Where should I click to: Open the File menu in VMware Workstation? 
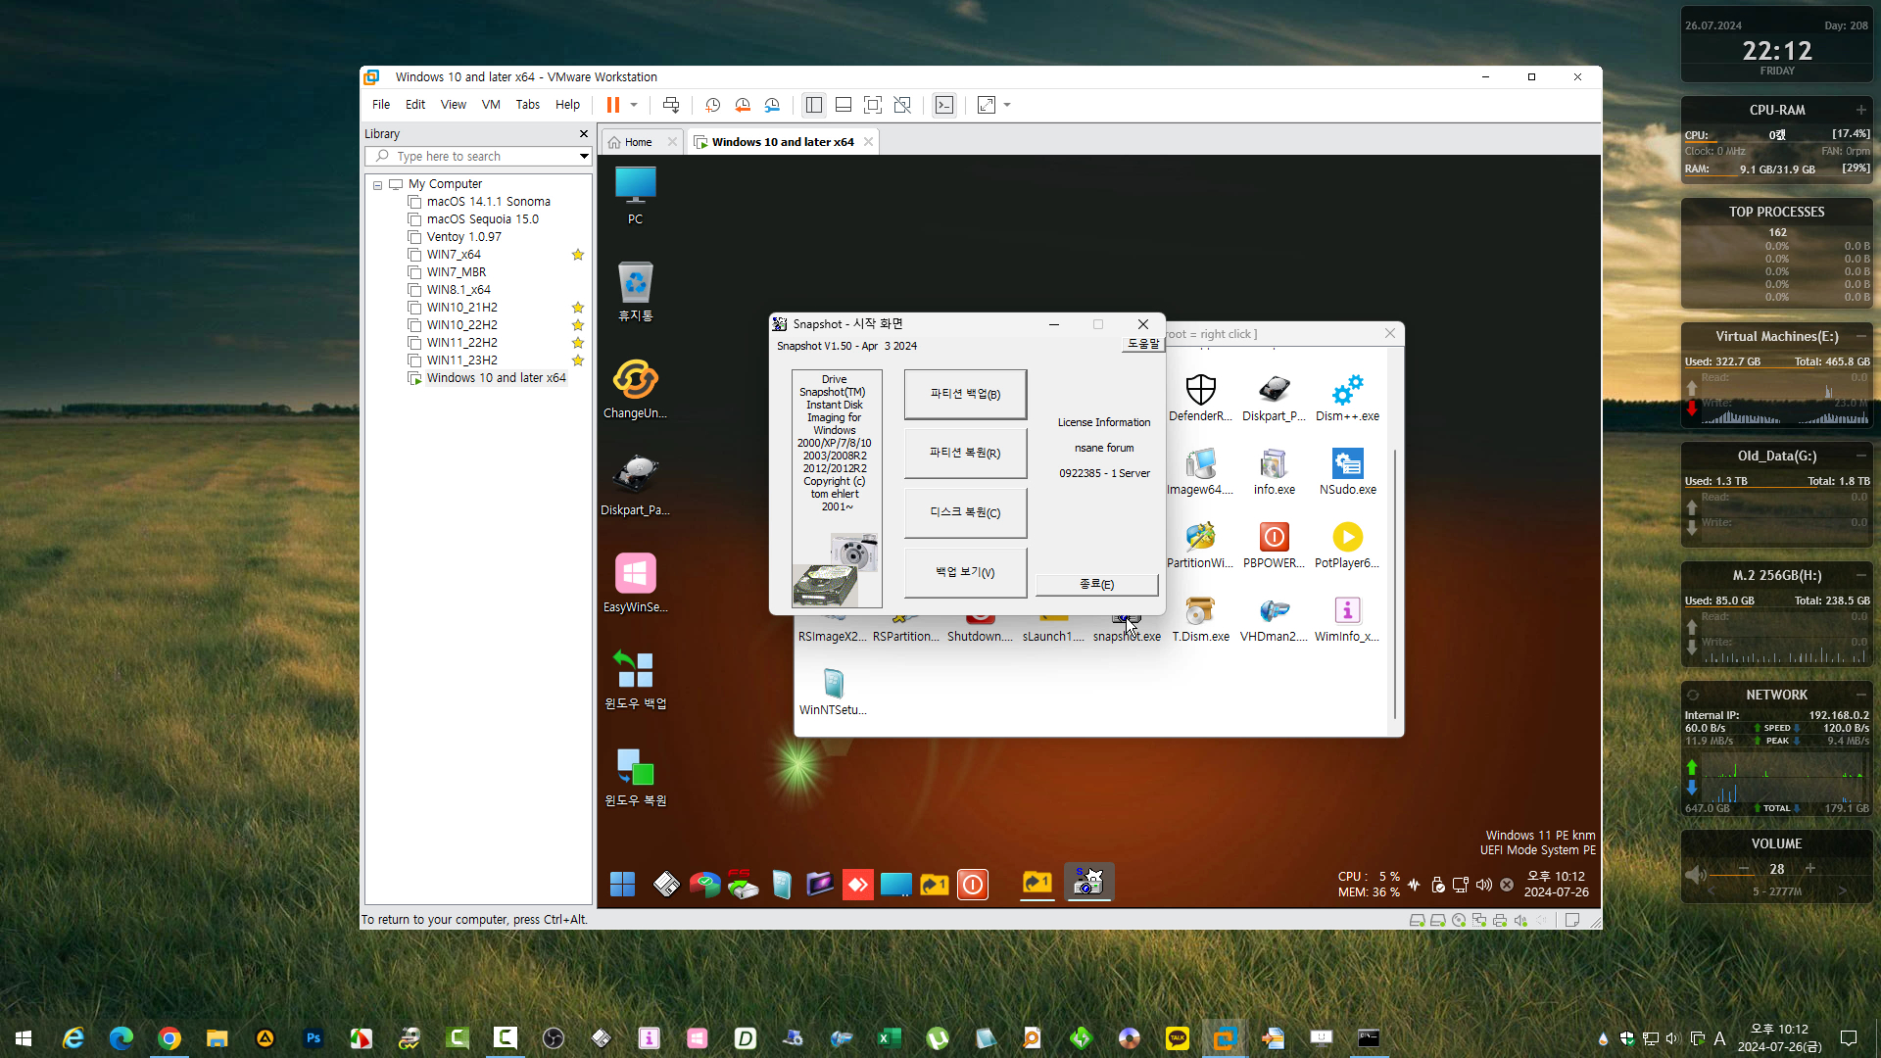381,105
